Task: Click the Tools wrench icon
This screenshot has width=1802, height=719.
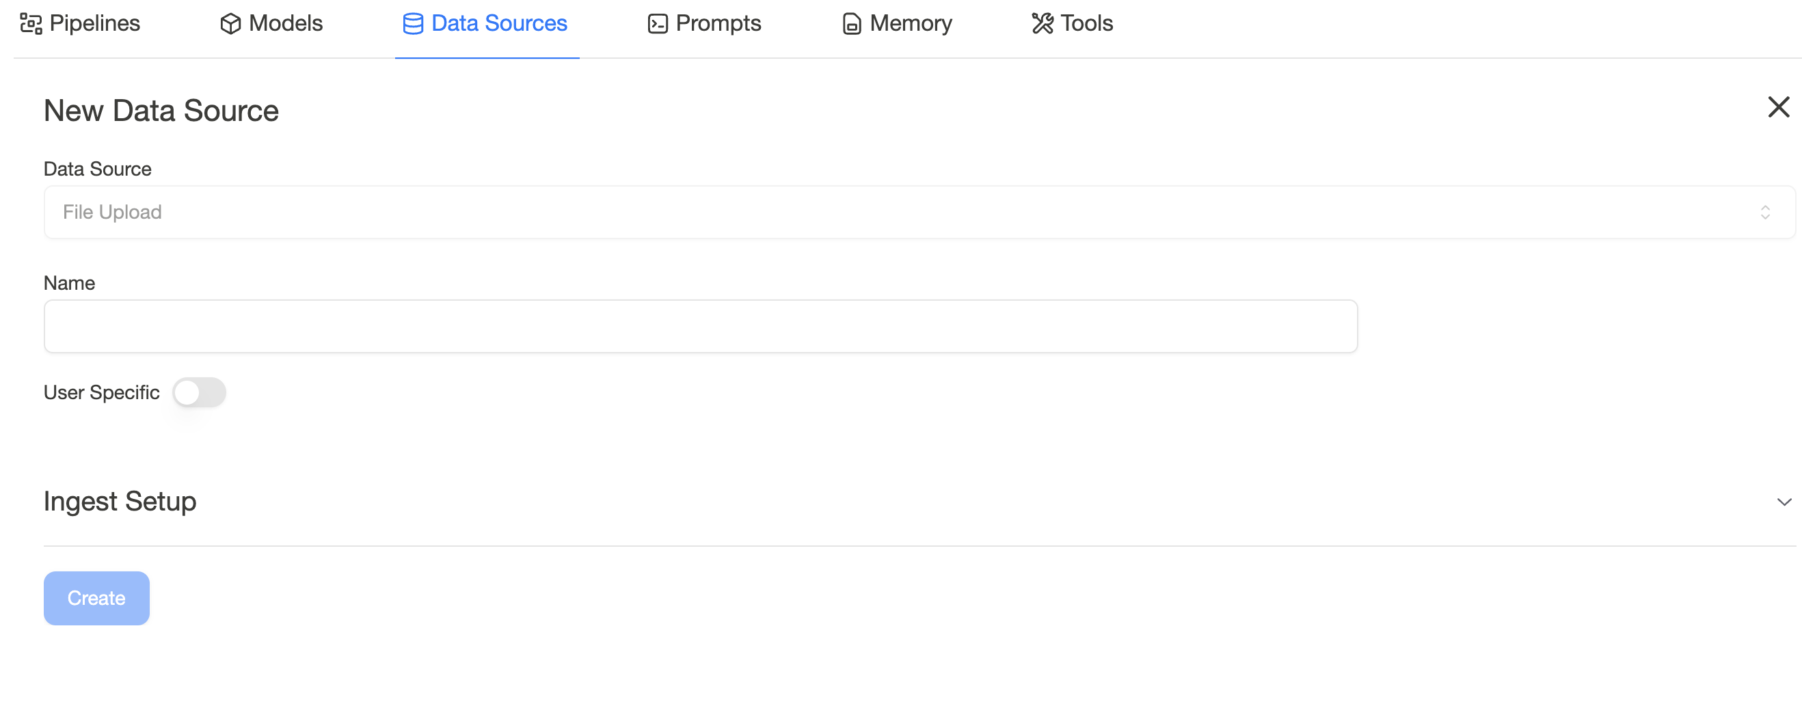Action: [x=1043, y=24]
